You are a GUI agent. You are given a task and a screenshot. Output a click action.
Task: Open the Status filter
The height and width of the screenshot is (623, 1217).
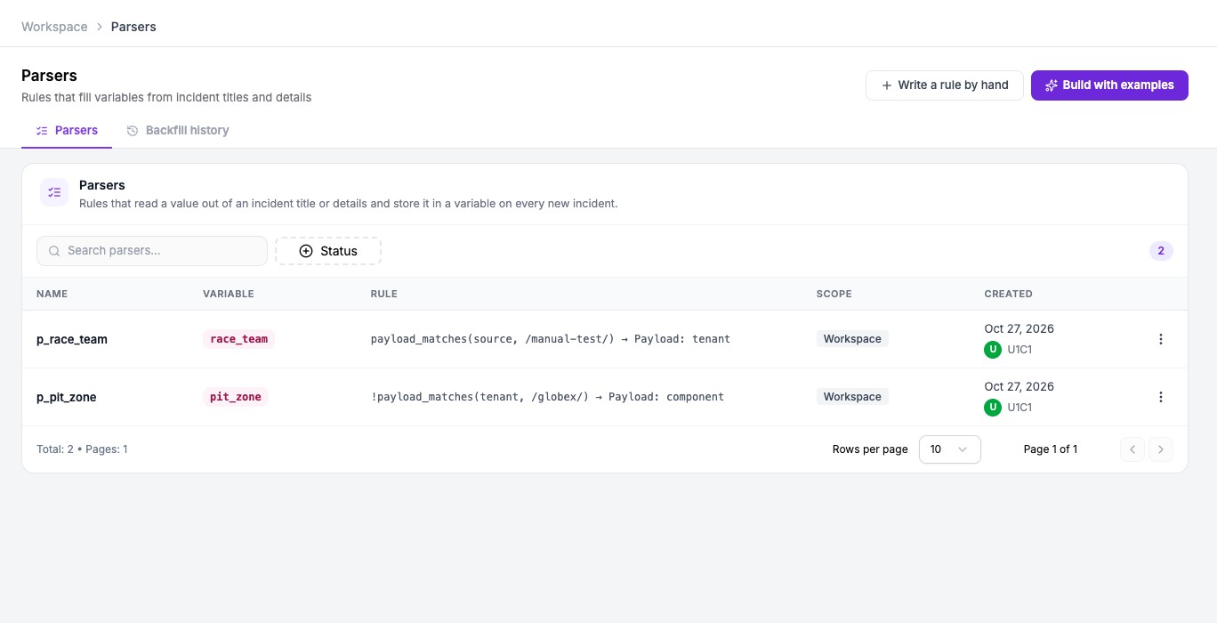point(328,251)
